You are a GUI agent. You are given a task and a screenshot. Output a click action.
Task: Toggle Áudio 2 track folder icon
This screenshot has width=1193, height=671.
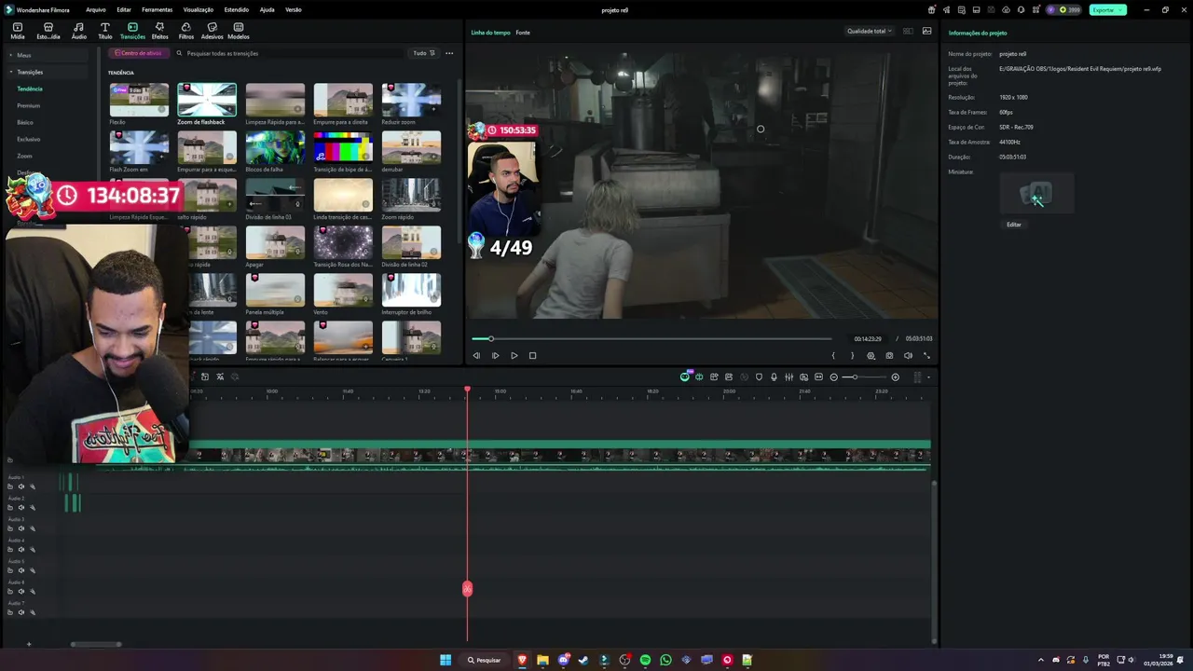[x=10, y=508]
